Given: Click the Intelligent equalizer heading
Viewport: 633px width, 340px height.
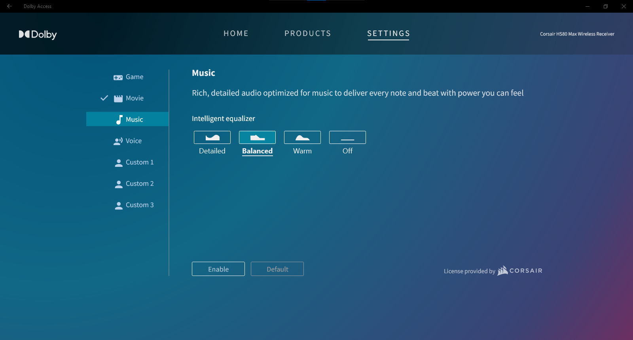Looking at the screenshot, I should (224, 119).
